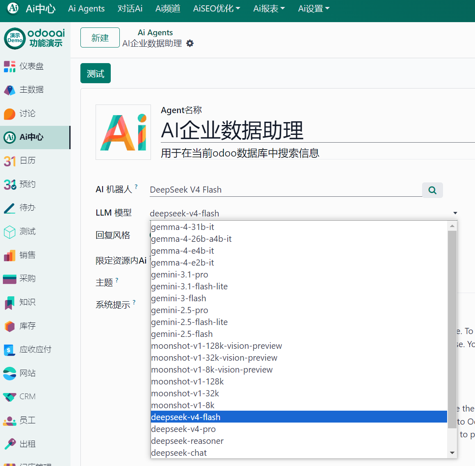The image size is (475, 466).
Task: Click the odooai 功能演示 demo logo
Action: point(34,38)
